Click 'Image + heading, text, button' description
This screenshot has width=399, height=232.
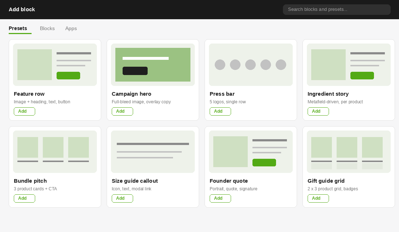point(42,102)
